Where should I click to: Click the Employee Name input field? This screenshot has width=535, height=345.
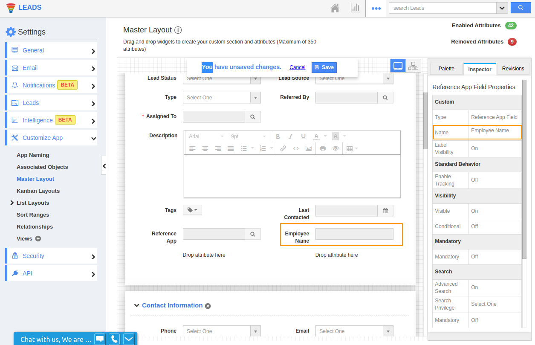[x=354, y=234]
